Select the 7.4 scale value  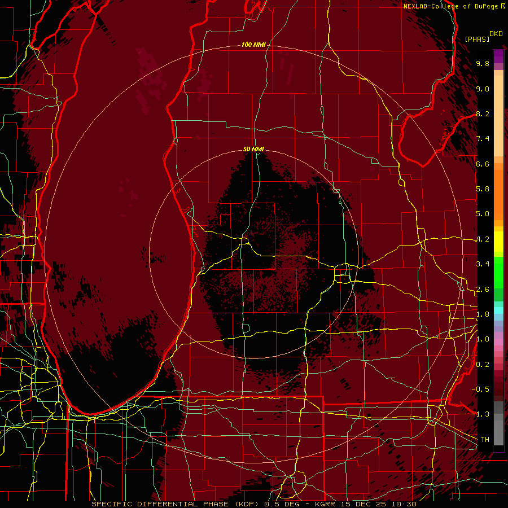[x=483, y=139]
